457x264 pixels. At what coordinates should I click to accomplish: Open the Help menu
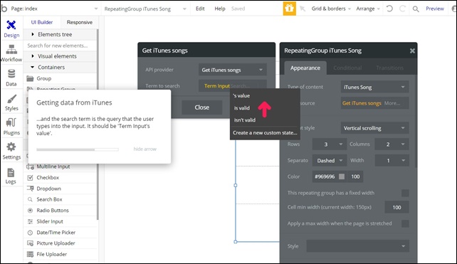click(220, 9)
